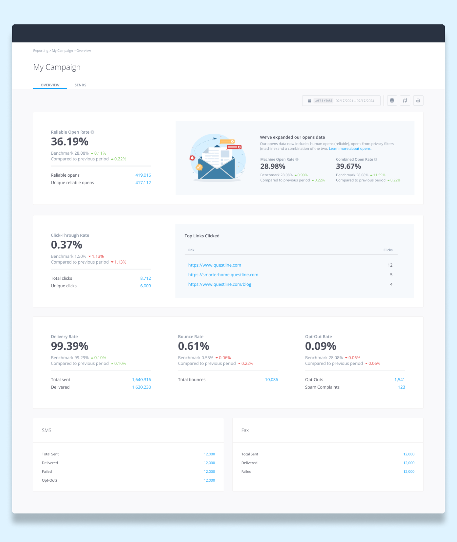
Task: Click total clicks value 8,712
Action: point(146,278)
